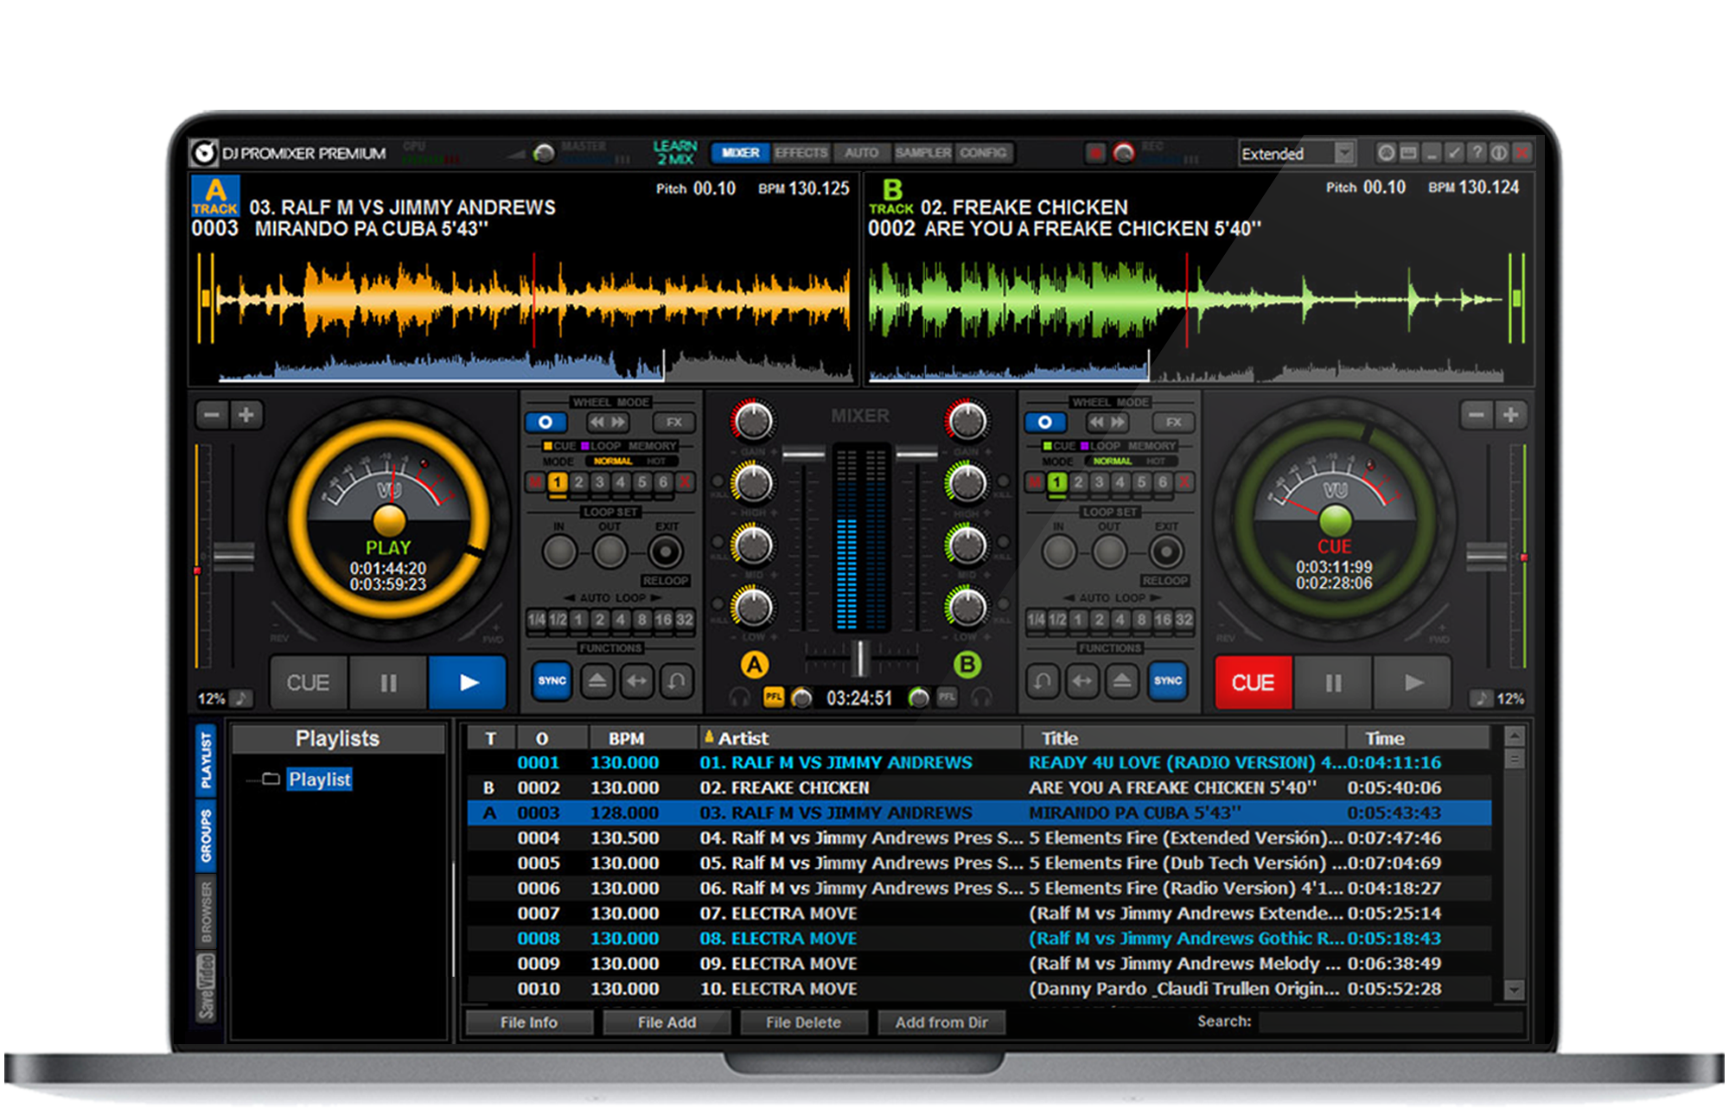Sort the track list by Artist column
The width and height of the screenshot is (1729, 1115).
743,738
